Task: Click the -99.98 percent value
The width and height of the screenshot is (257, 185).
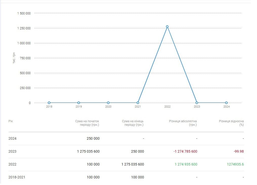Action: (239, 151)
